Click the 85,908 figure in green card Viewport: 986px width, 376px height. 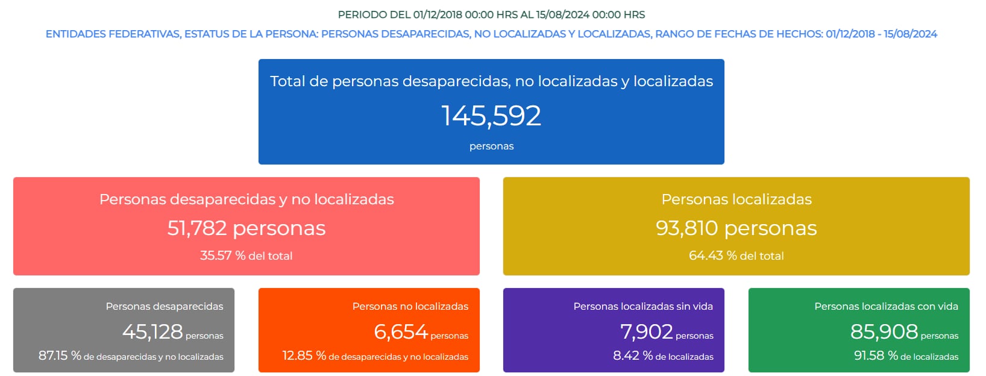tap(884, 332)
